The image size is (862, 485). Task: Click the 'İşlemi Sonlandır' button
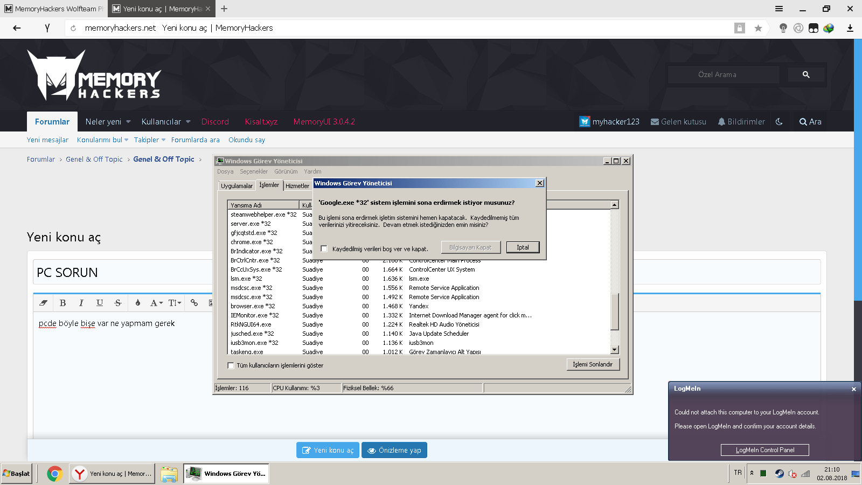click(x=593, y=365)
